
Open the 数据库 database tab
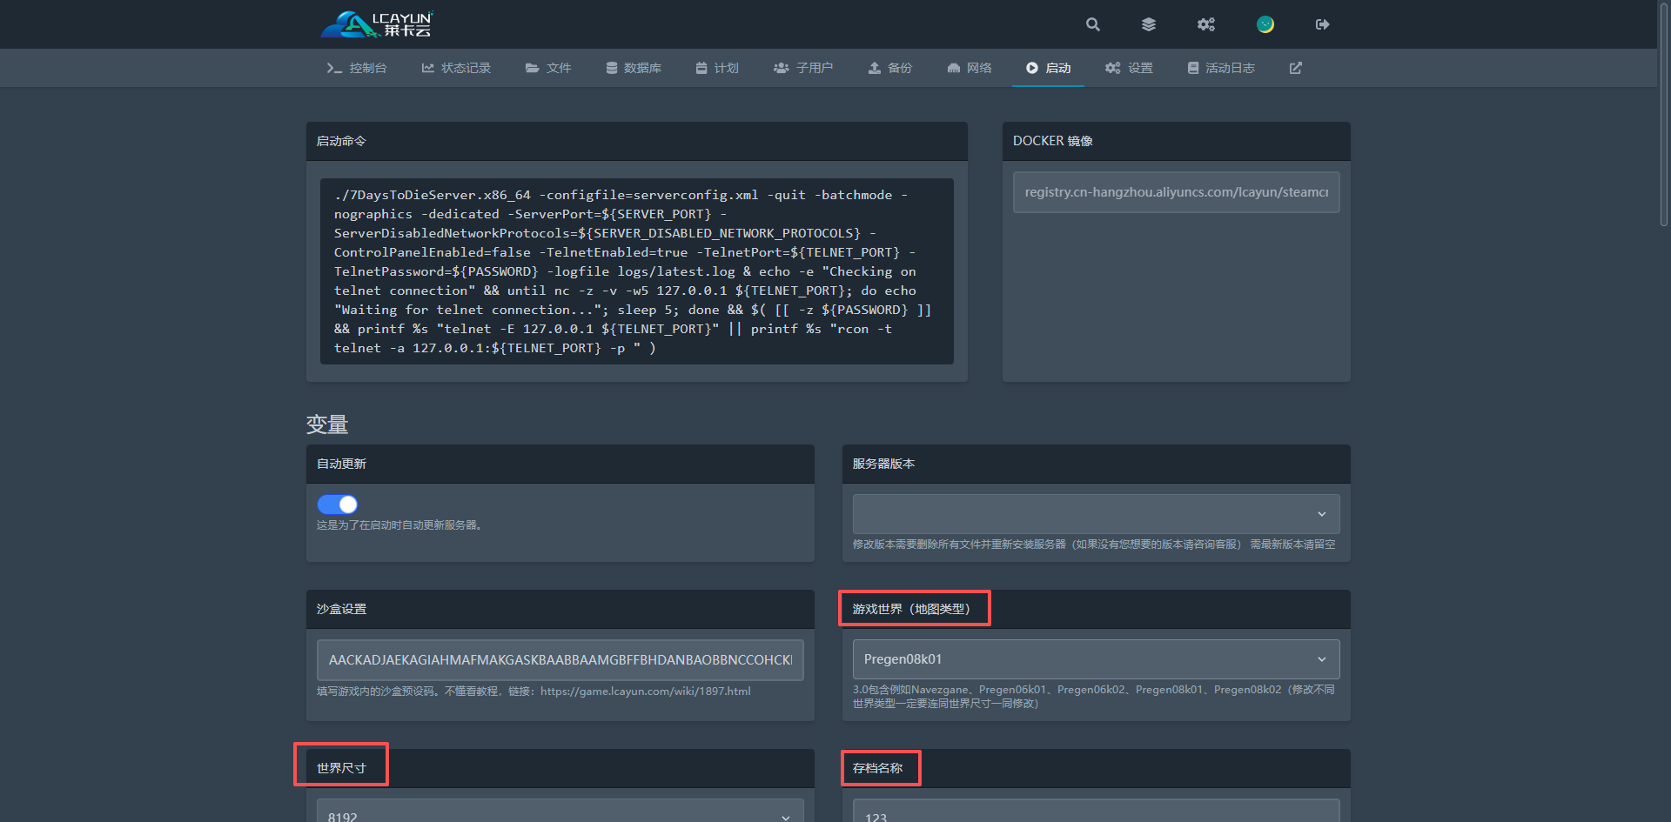(x=634, y=68)
